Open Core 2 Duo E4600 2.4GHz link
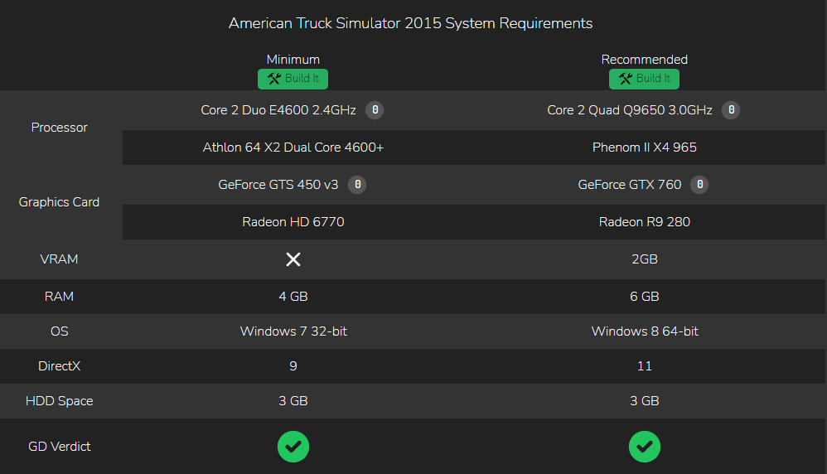This screenshot has width=827, height=474. point(278,110)
